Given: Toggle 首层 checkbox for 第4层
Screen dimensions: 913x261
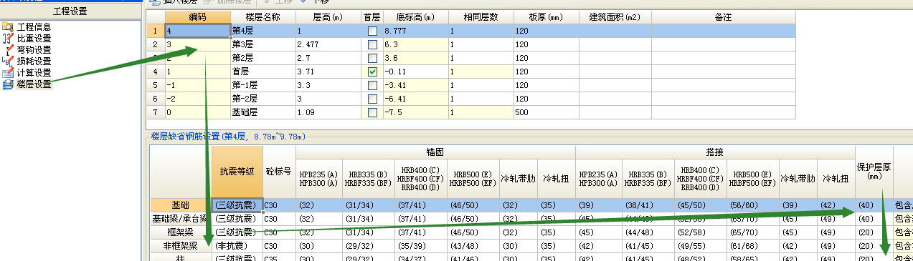Looking at the screenshot, I should (372, 31).
